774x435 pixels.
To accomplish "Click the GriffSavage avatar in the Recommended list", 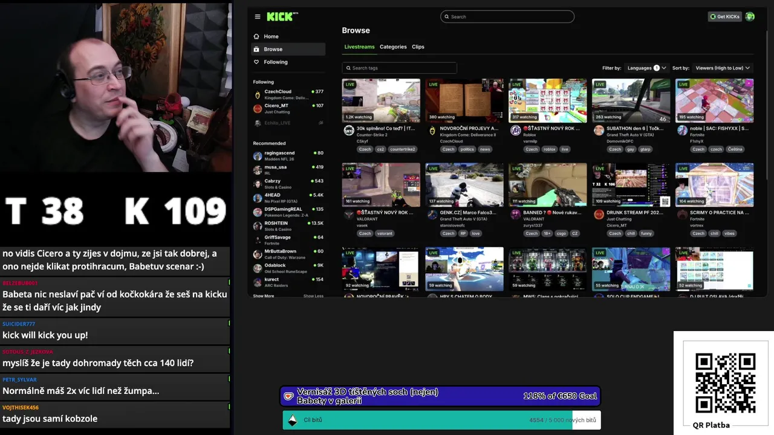I will [x=258, y=240].
